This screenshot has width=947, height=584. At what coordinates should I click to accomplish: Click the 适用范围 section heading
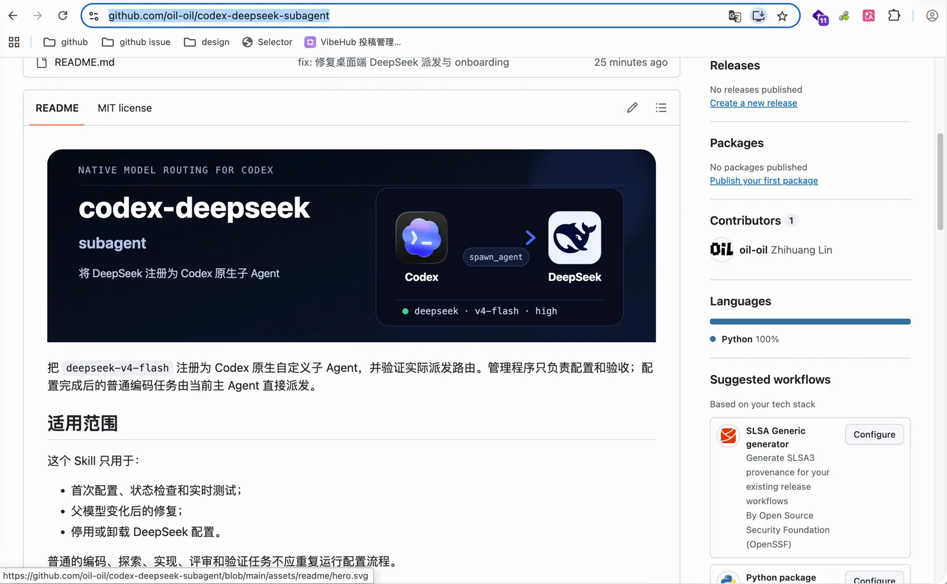82,423
